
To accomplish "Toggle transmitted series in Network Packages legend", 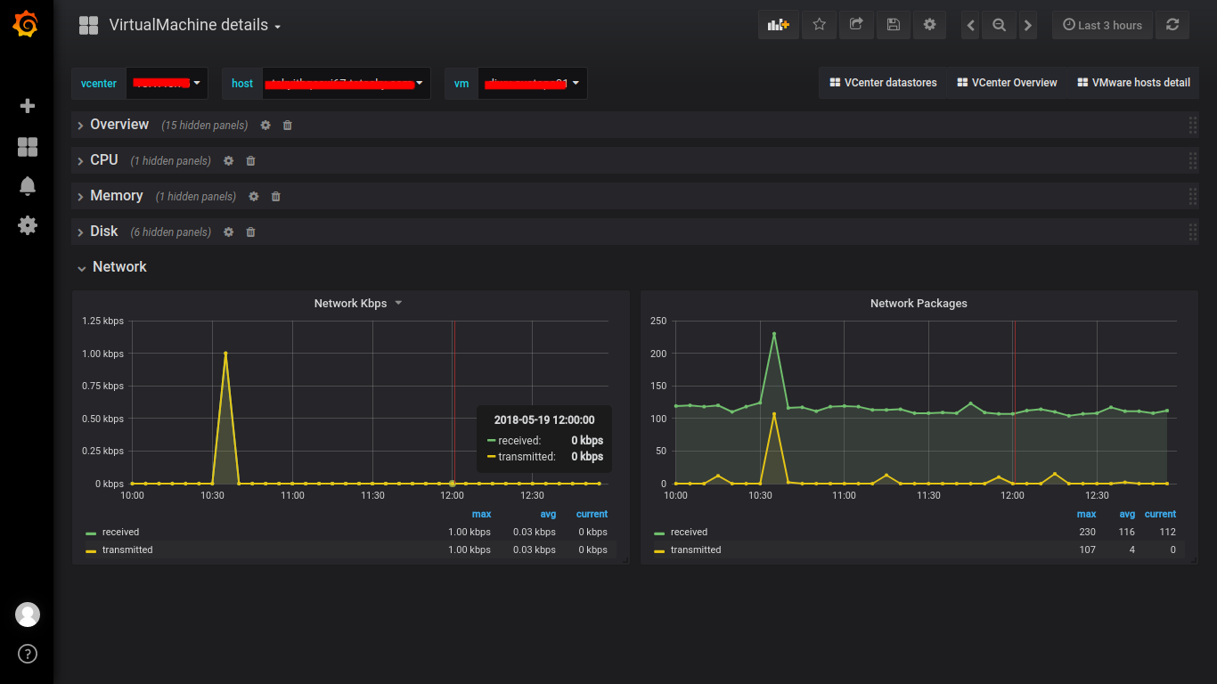I will (x=696, y=550).
